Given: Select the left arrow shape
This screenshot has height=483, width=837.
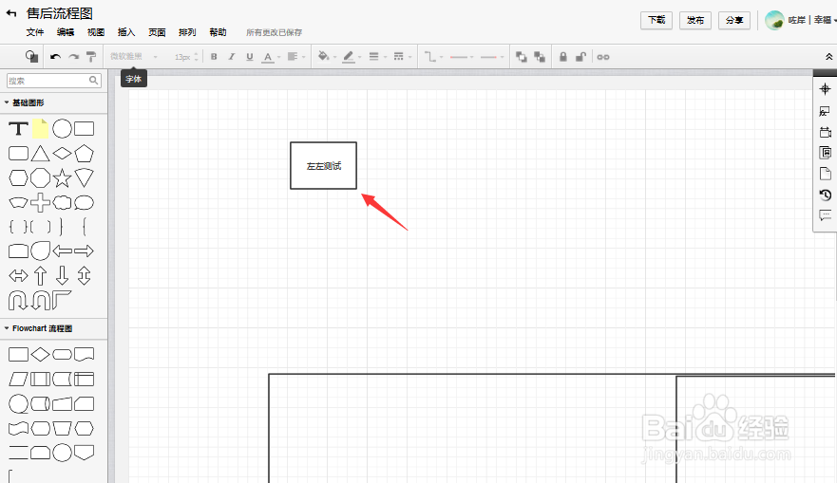Looking at the screenshot, I should [x=62, y=251].
